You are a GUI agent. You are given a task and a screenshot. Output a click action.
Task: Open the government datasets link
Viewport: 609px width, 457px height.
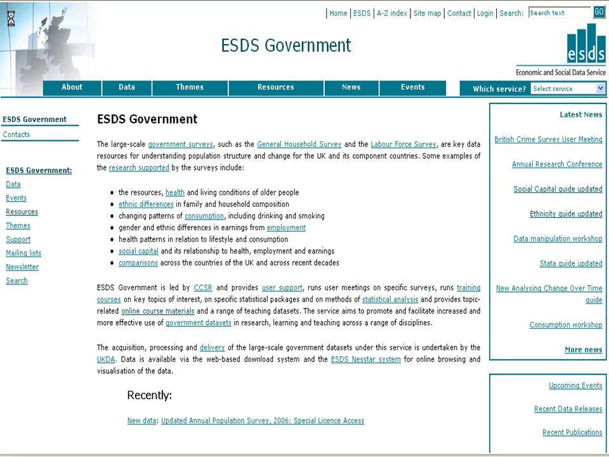pyautogui.click(x=199, y=322)
